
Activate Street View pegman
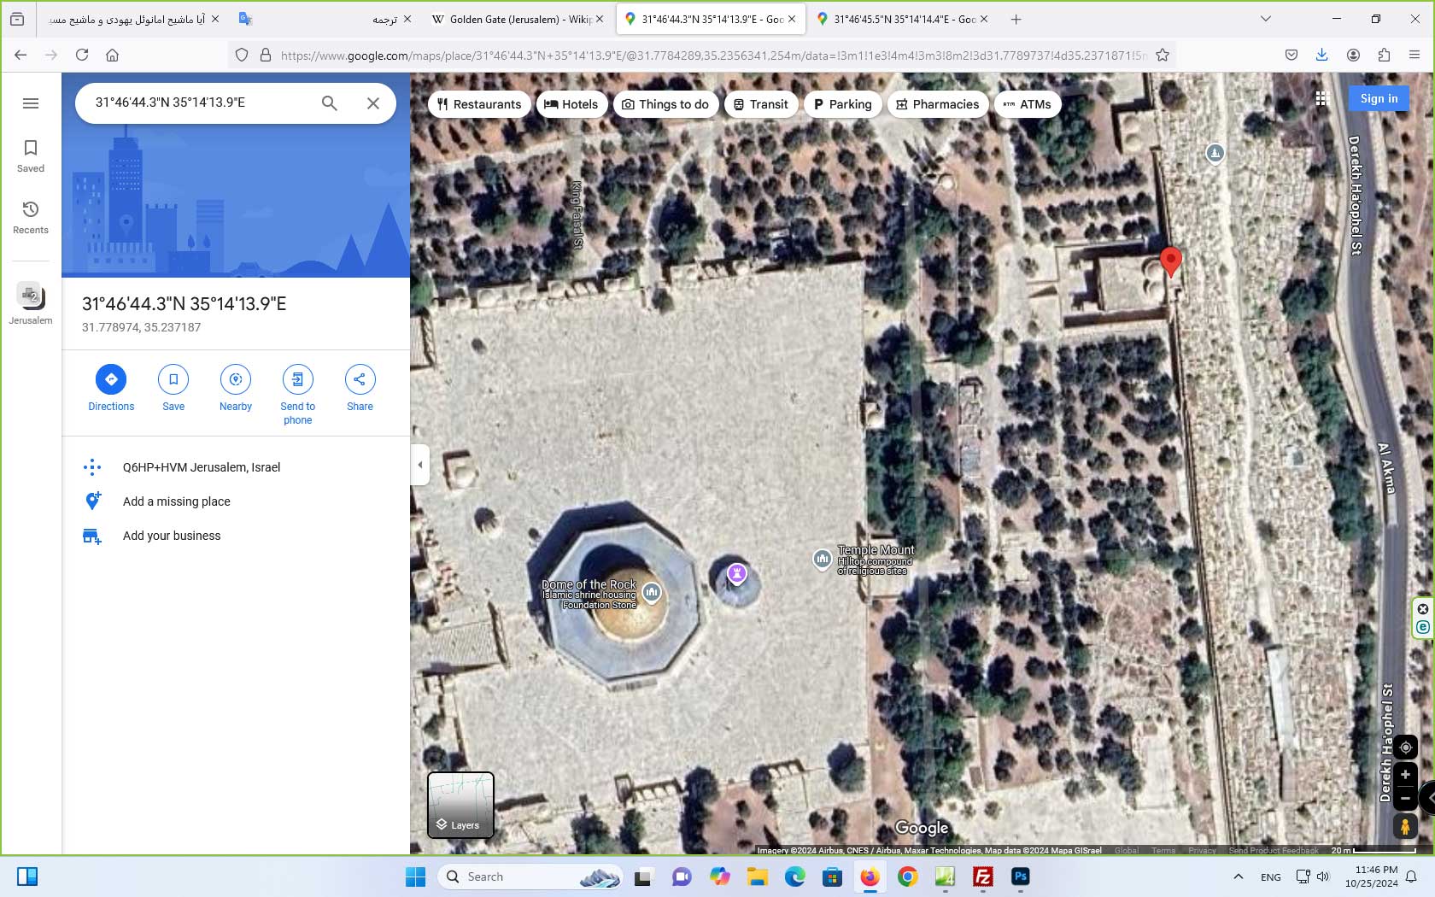[1405, 826]
